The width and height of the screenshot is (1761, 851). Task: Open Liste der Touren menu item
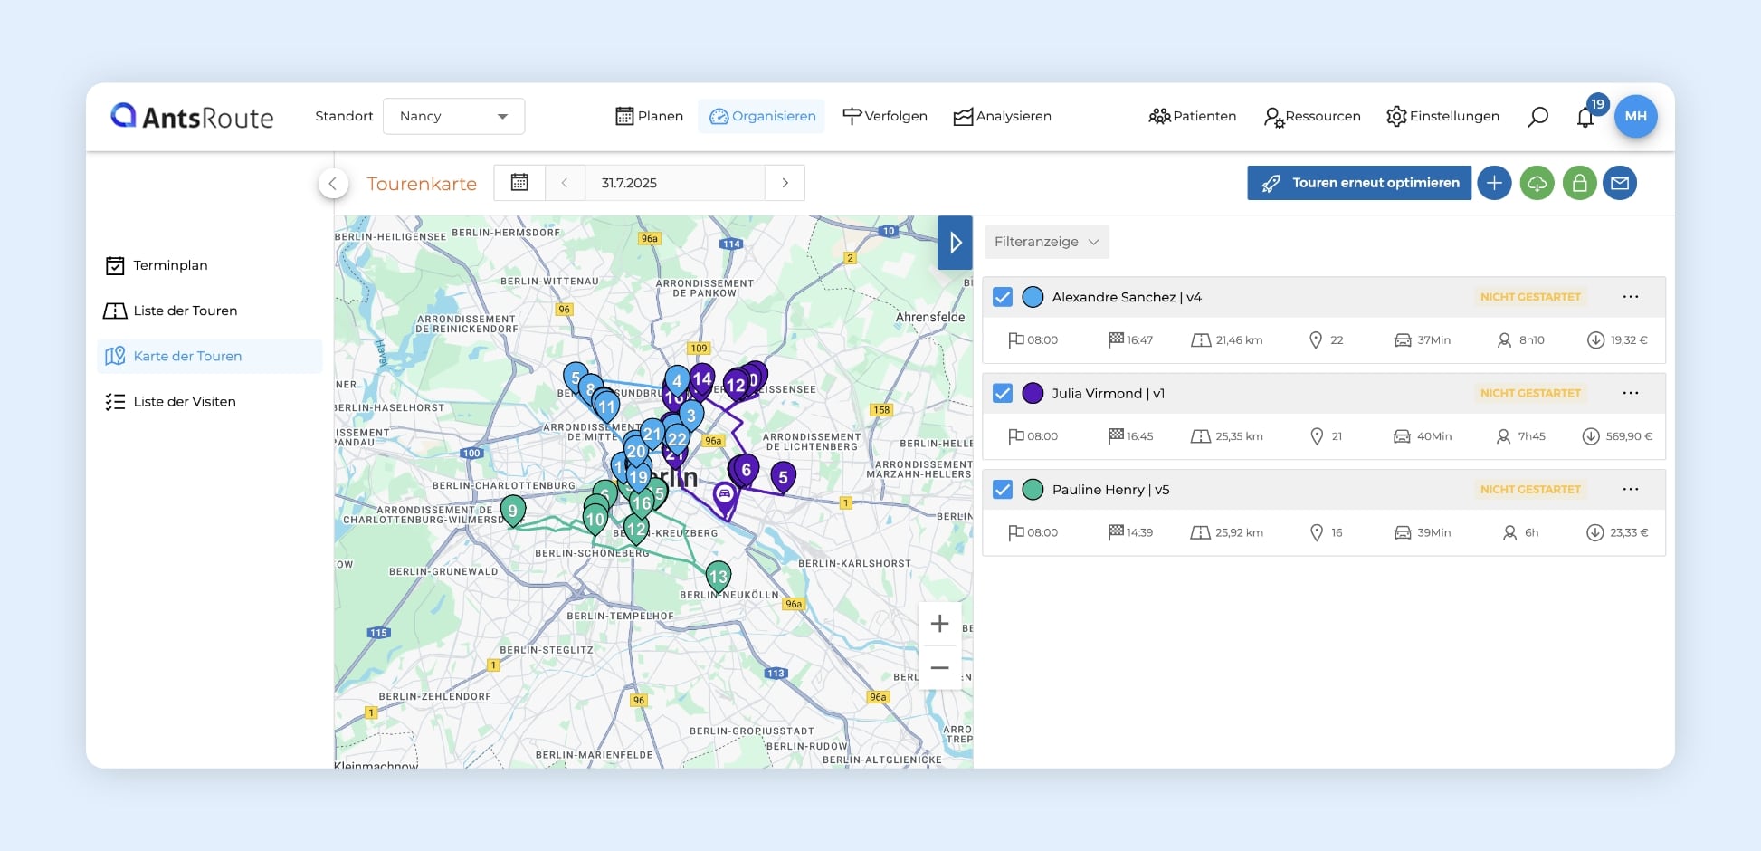click(x=185, y=311)
